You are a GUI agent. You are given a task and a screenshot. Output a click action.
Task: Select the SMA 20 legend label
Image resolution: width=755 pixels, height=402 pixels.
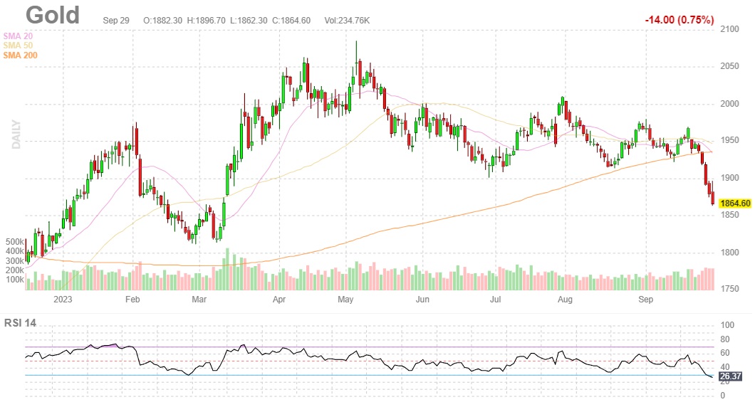tap(18, 36)
